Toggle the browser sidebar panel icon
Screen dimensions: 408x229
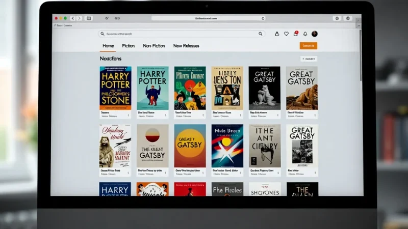pos(89,18)
